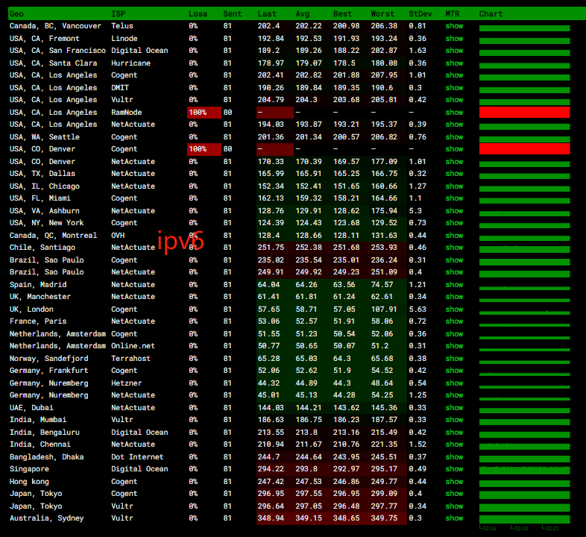Click the Geo column header
Screen dimensions: 586x537
point(16,14)
